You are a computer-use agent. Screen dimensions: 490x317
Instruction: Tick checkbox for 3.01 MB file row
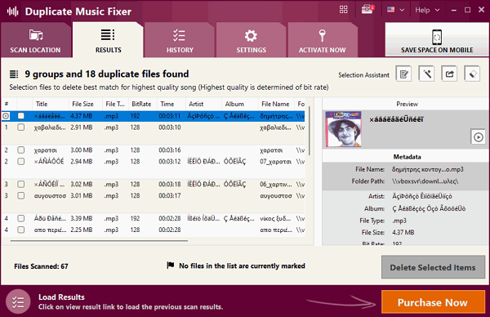(x=21, y=195)
